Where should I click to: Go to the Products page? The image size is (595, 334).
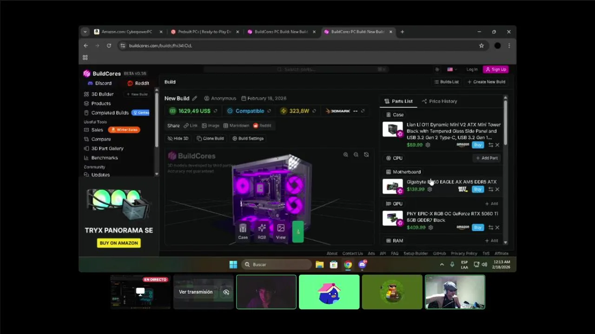click(97, 103)
